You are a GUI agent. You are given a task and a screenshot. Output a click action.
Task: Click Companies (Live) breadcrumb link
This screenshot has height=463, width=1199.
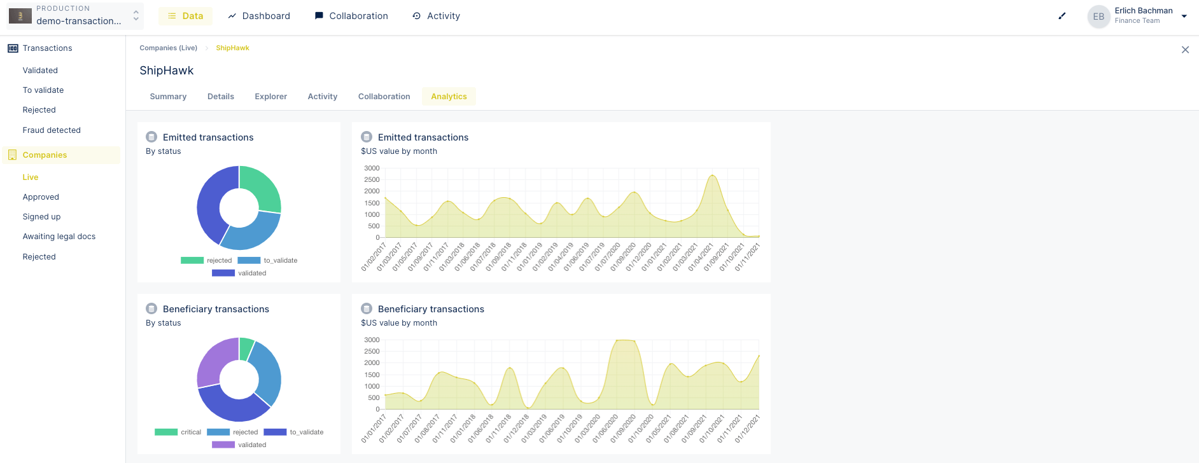pyautogui.click(x=168, y=48)
